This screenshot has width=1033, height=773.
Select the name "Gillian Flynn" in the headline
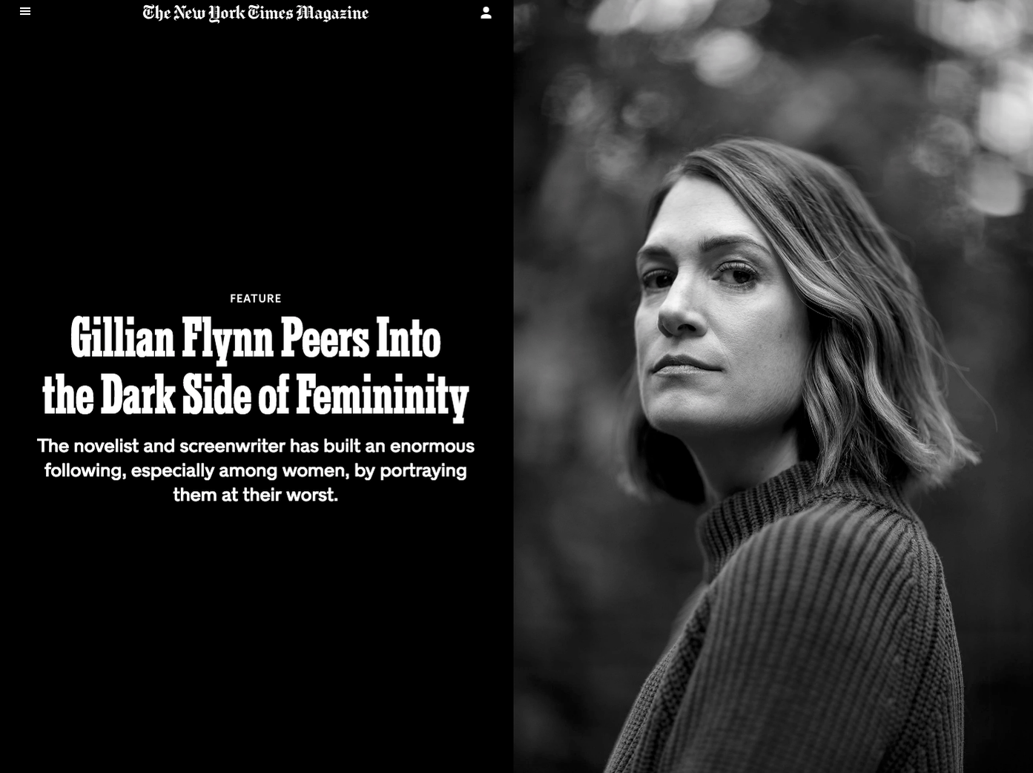[172, 339]
